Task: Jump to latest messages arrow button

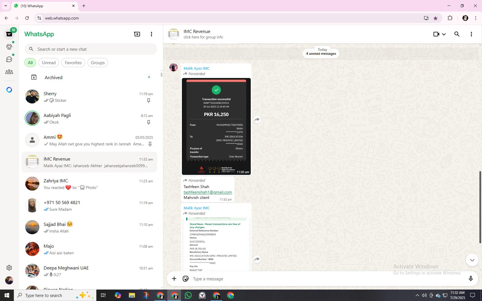Action: coord(472,260)
